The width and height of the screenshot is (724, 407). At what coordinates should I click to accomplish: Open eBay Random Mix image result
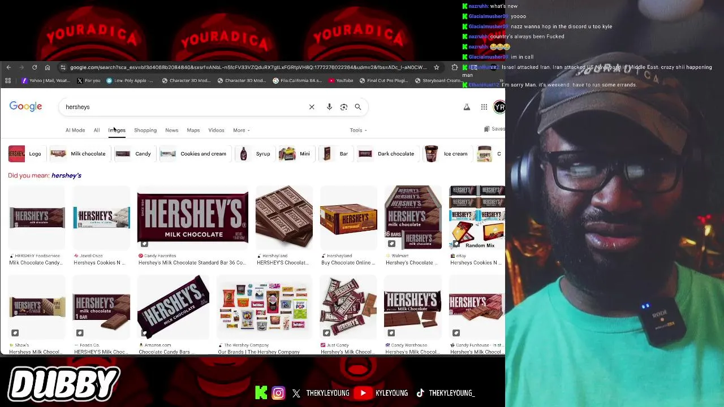(477, 218)
